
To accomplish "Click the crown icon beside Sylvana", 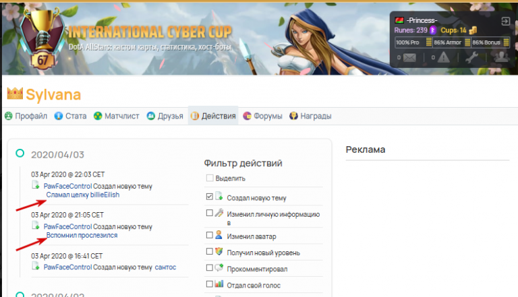I will 15,94.
